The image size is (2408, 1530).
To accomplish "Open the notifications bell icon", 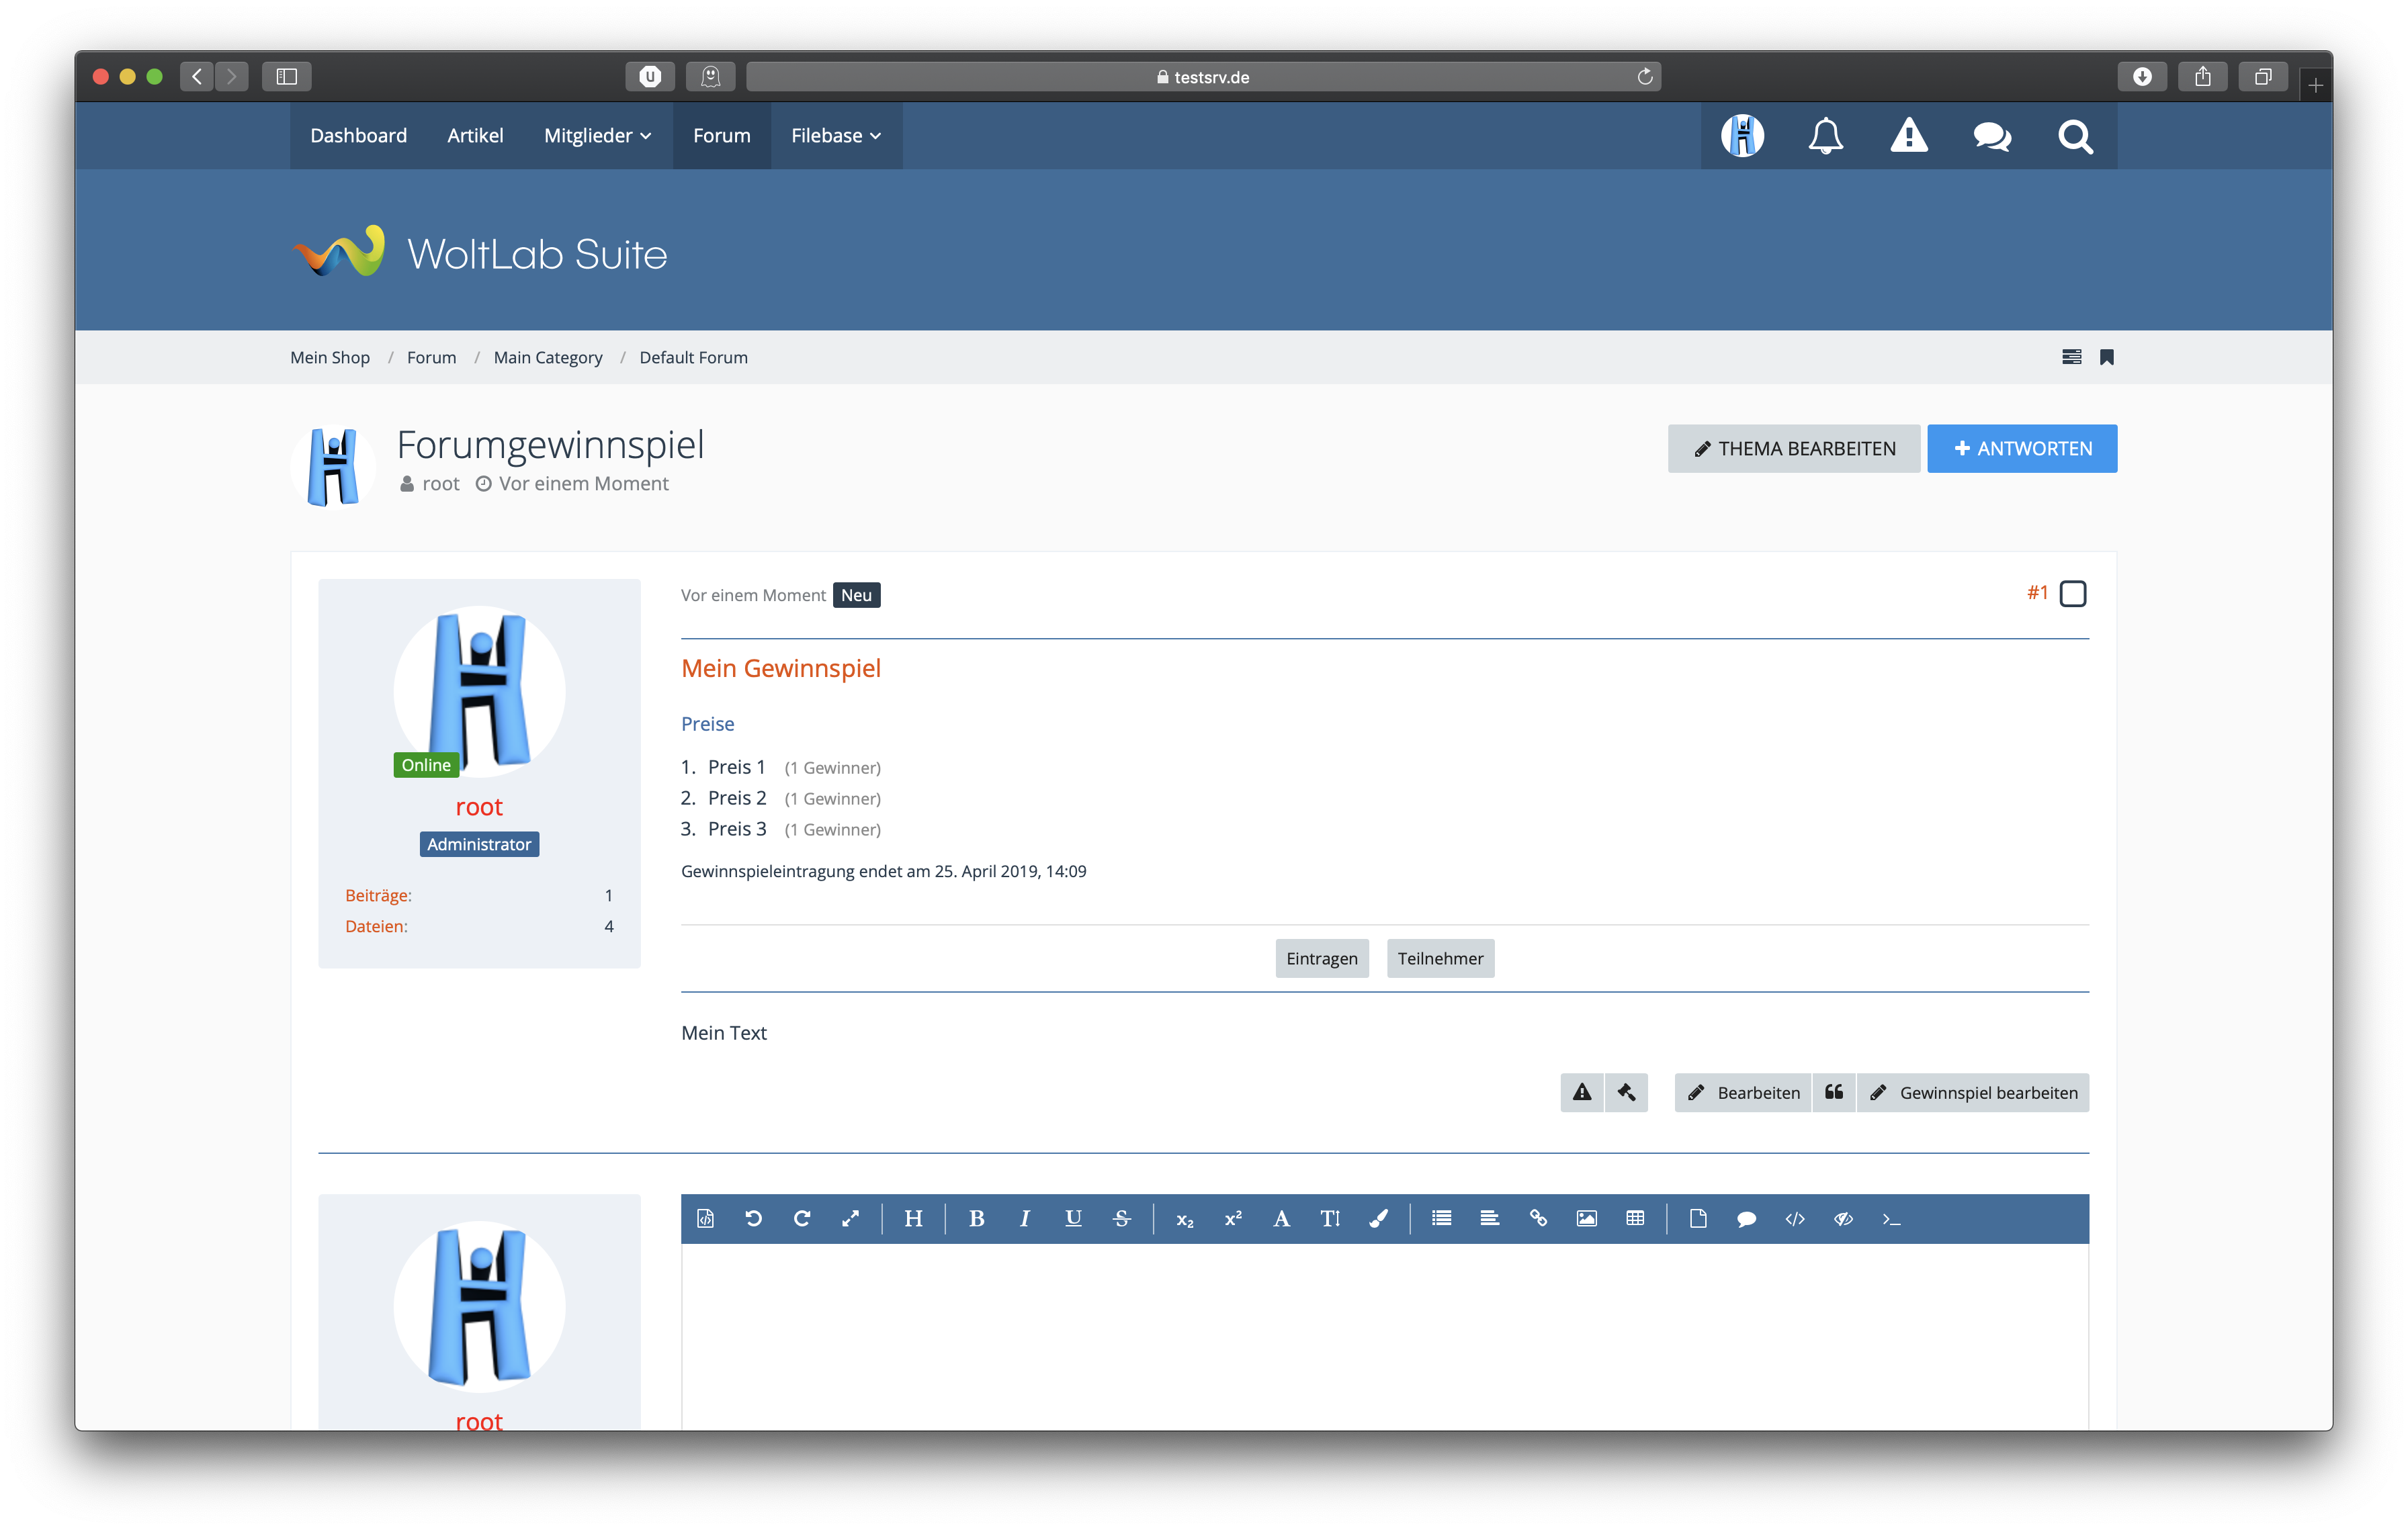I will pyautogui.click(x=1825, y=136).
